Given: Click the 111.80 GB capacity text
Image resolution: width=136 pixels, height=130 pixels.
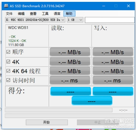Looking at the screenshot, I should pyautogui.click(x=16, y=45).
